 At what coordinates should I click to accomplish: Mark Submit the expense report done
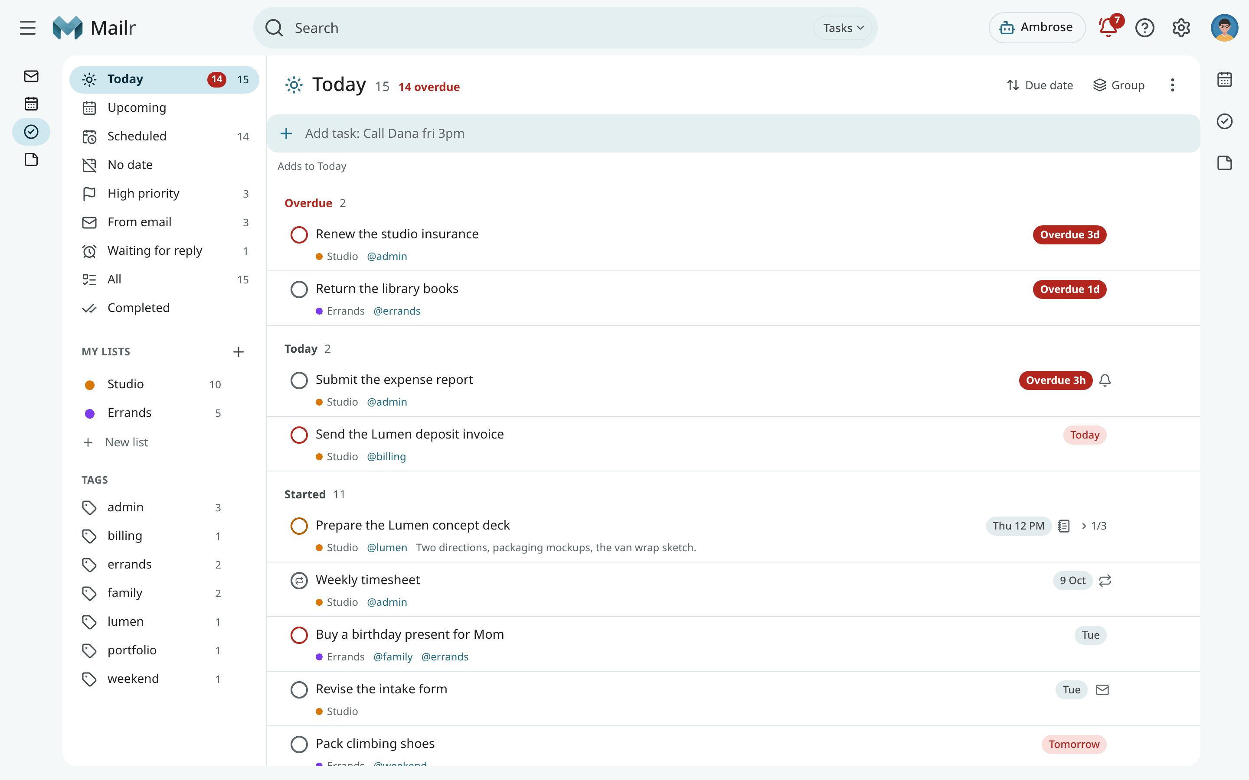[x=299, y=380]
